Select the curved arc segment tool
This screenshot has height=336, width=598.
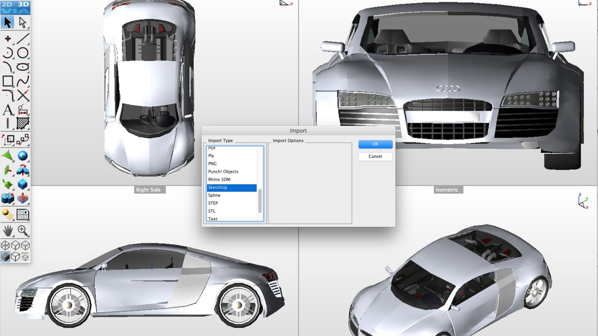click(x=8, y=67)
